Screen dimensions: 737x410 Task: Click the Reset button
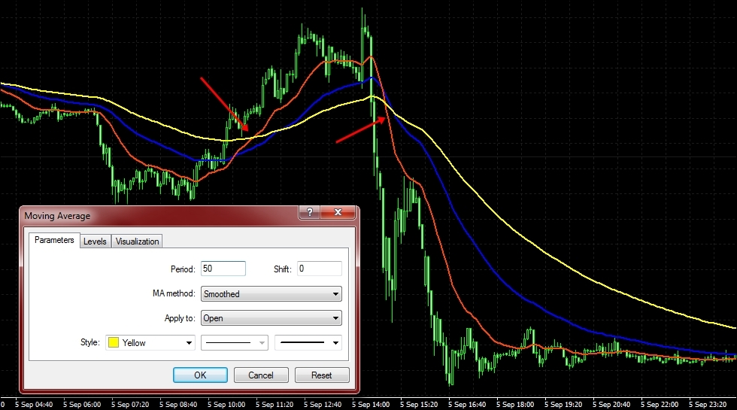click(322, 375)
